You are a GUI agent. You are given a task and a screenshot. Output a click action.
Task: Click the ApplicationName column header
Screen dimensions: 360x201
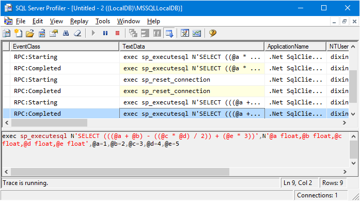click(x=295, y=47)
